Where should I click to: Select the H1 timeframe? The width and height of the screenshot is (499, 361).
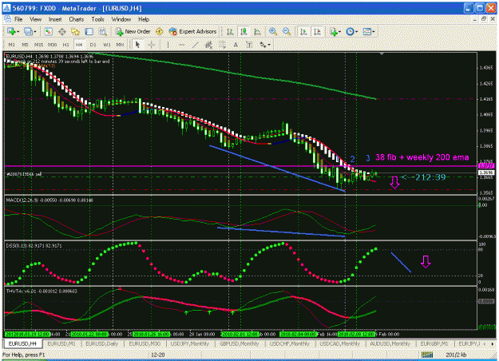click(65, 45)
